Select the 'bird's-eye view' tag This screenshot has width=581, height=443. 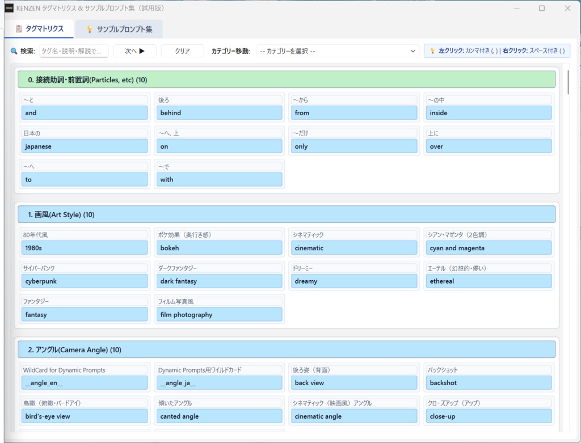(x=85, y=416)
